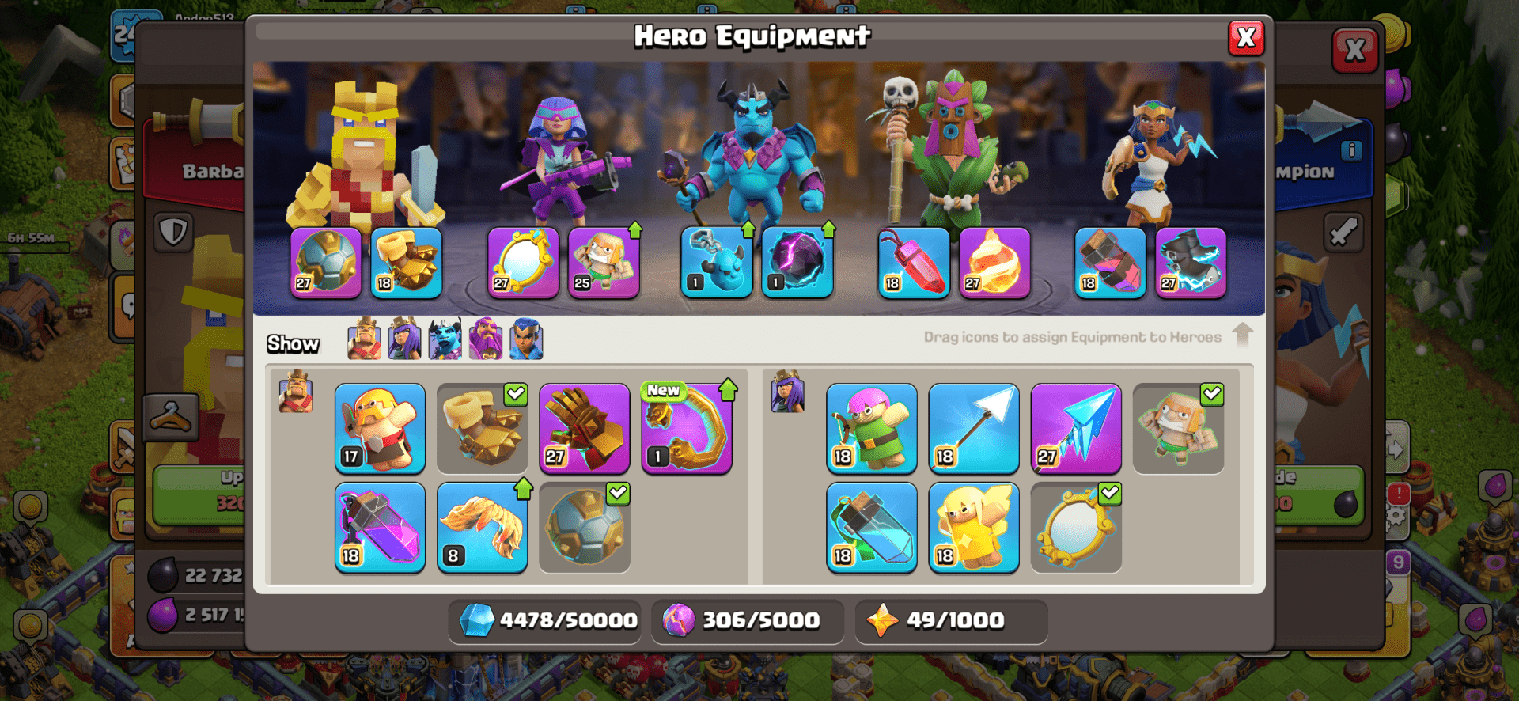Select the Rage Vial level 18 equipment

pyautogui.click(x=380, y=527)
